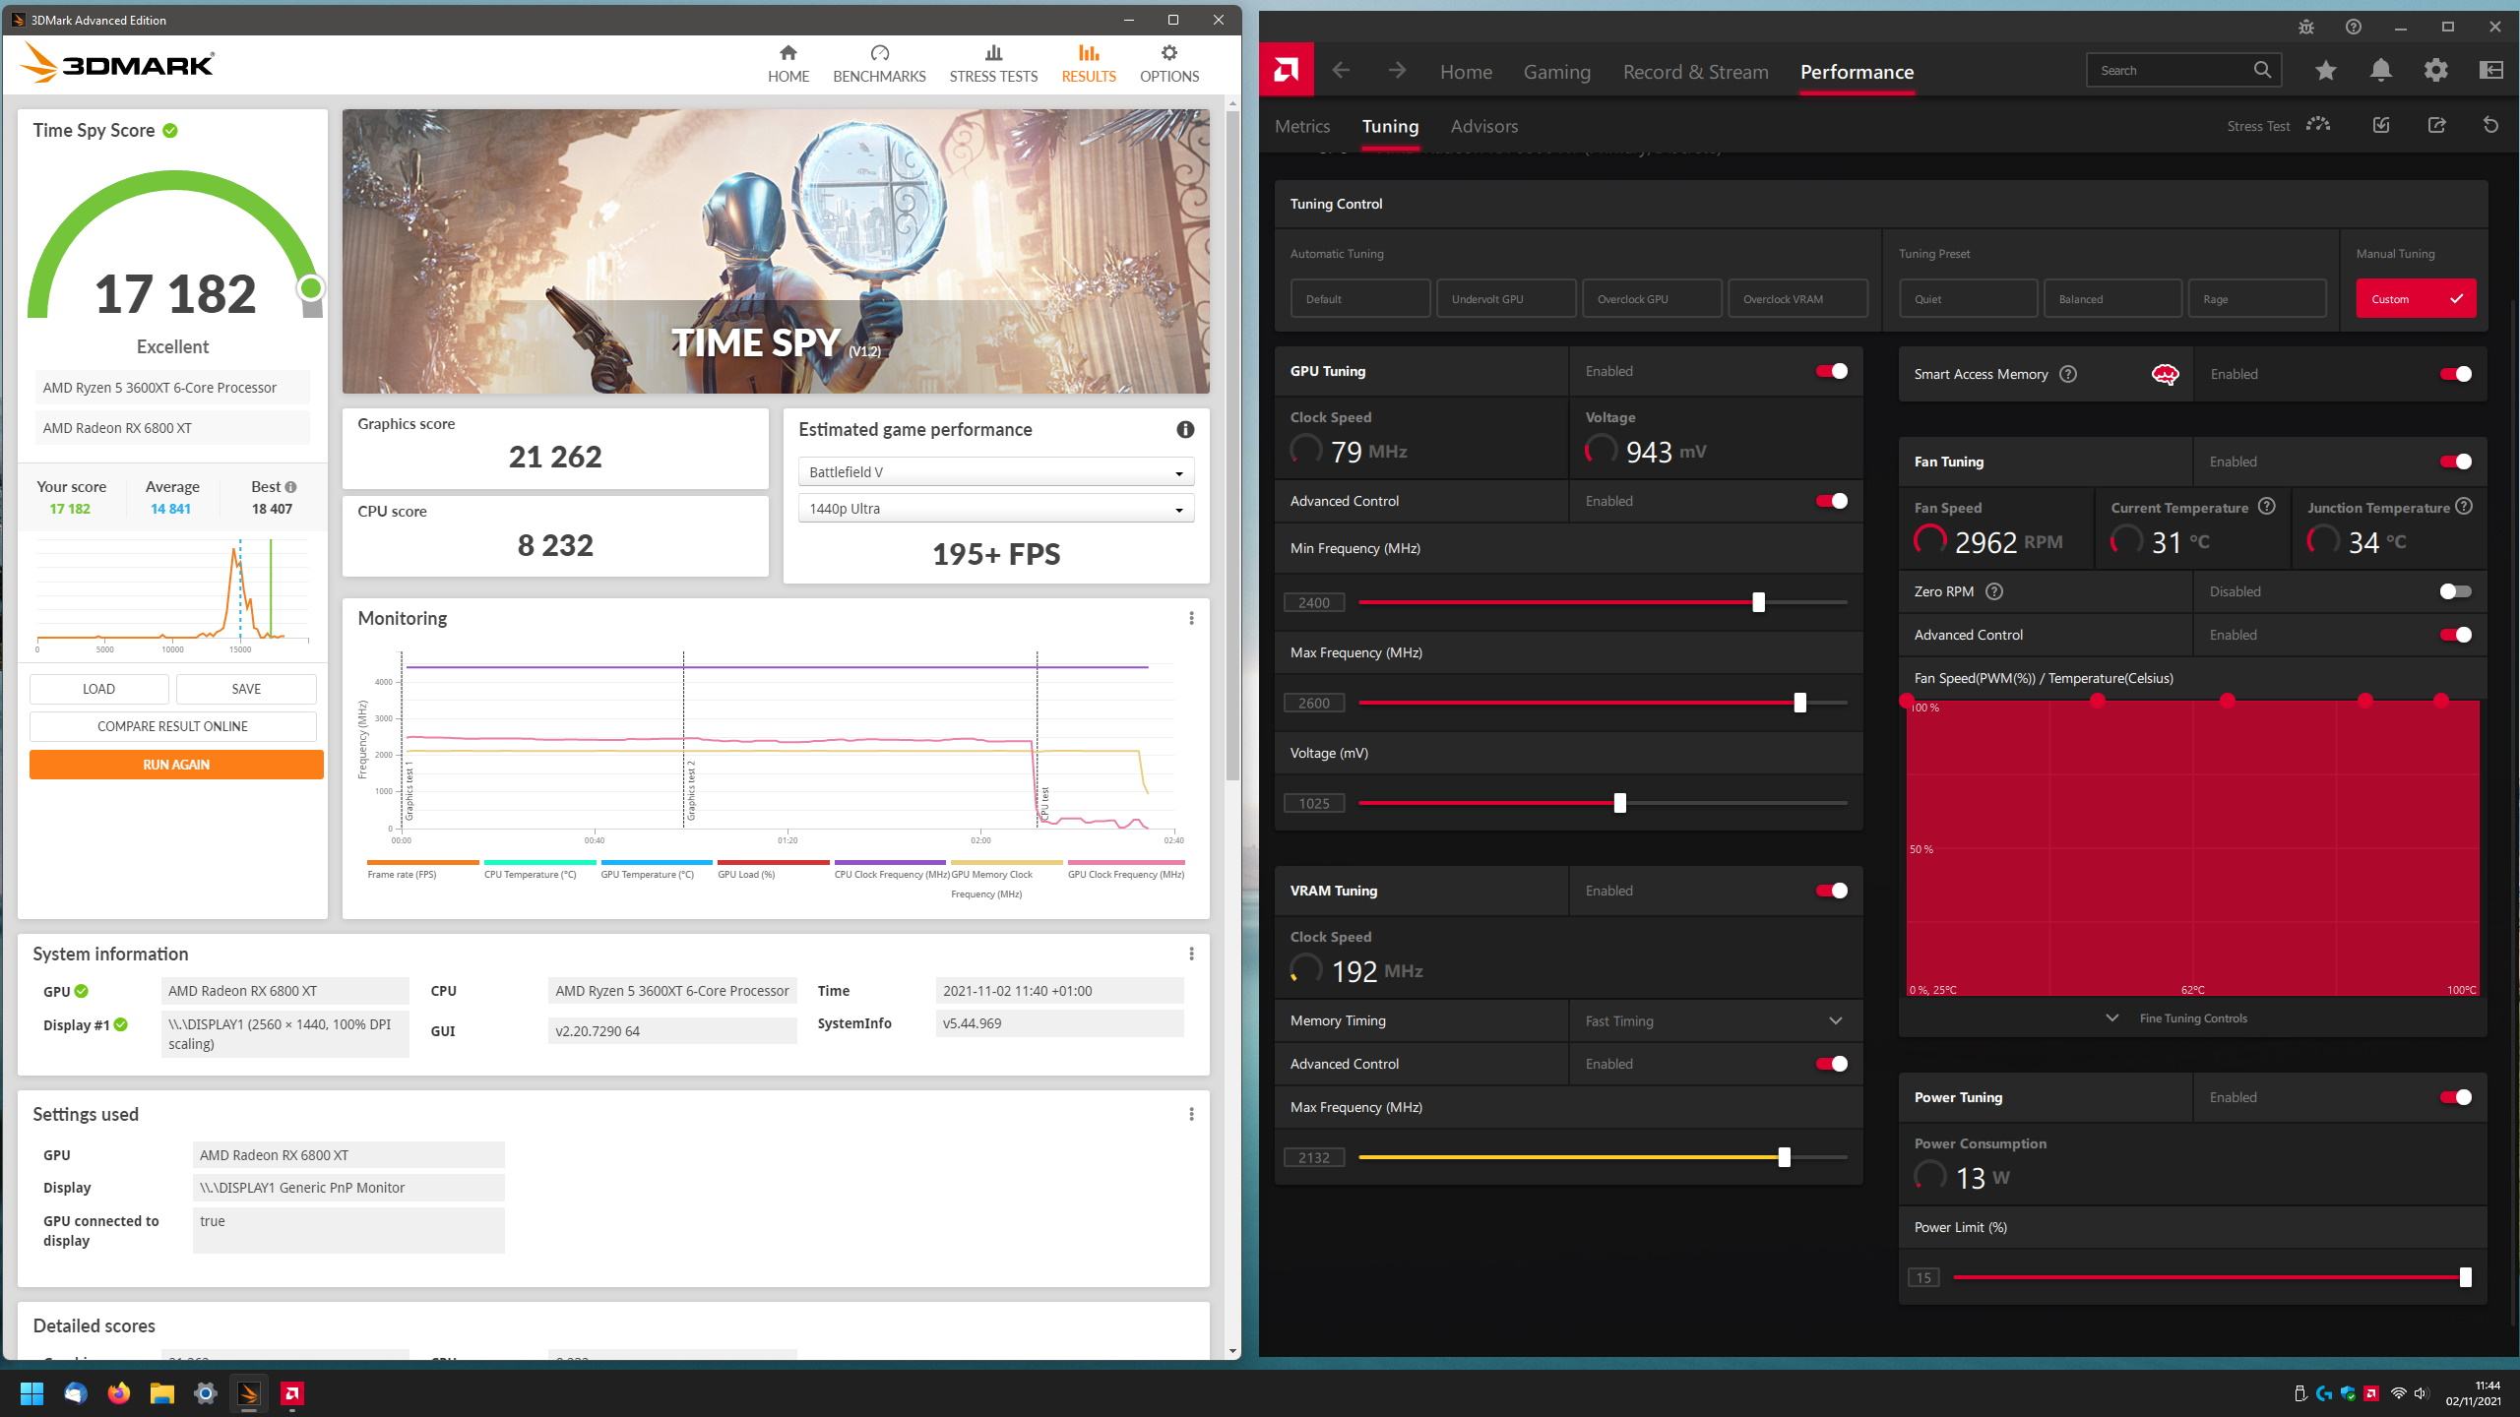Open notifications bell in Radeon Software

point(2381,70)
